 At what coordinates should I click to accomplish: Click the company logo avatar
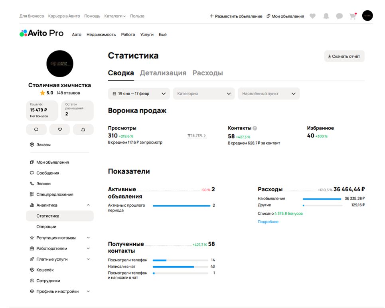60,64
